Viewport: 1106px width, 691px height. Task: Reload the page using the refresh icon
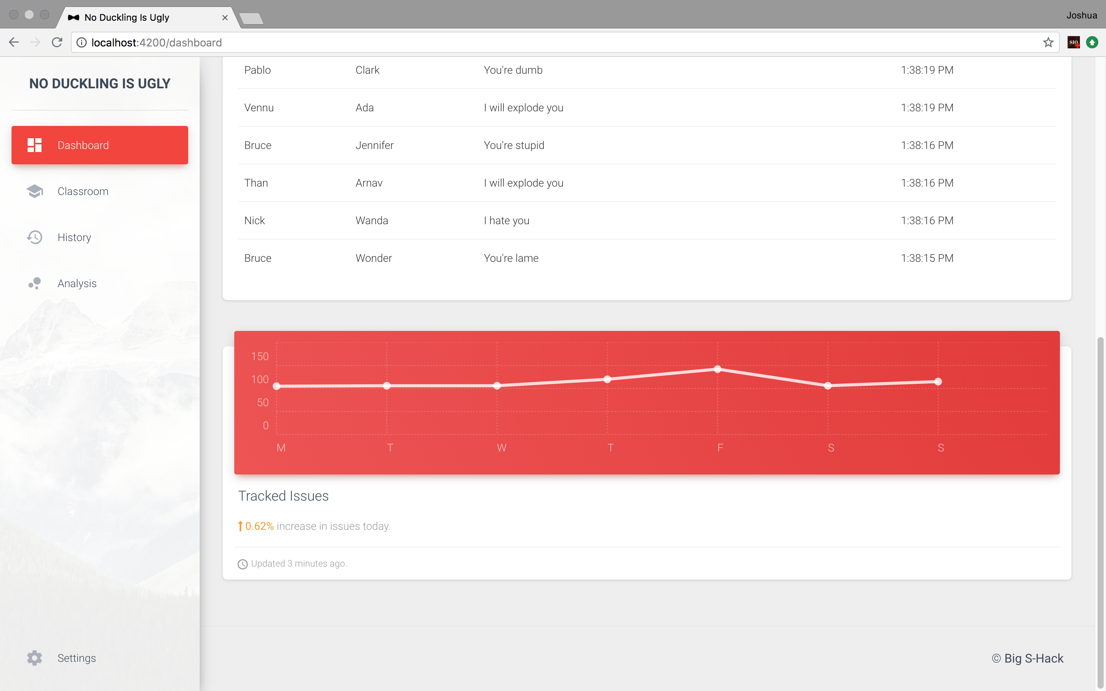(57, 43)
